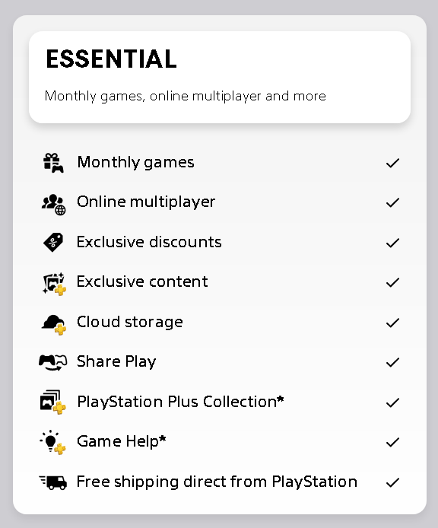Screen dimensions: 438x528
Task: Click the free shipping truck icon
Action: [x=53, y=482]
